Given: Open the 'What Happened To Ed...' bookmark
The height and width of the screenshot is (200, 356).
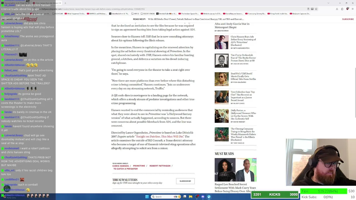Looking at the screenshot, I should (75, 14).
